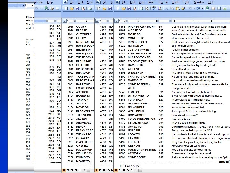Open File menu in rightmost Word window
Image resolution: width=230 pixels, height=173 pixels.
(124, 2)
